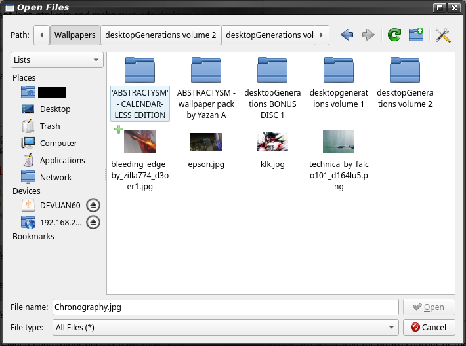This screenshot has width=466, height=346.
Task: Select desktopgenerations volume 1 folder
Action: 339,83
